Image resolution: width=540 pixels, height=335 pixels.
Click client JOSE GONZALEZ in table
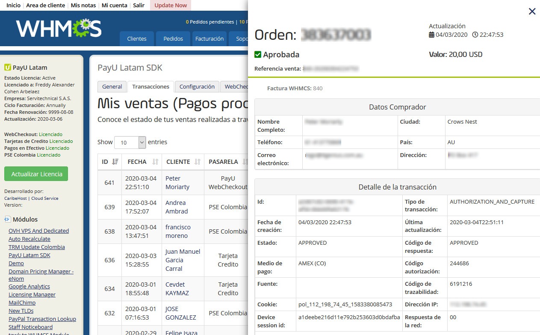point(181,313)
